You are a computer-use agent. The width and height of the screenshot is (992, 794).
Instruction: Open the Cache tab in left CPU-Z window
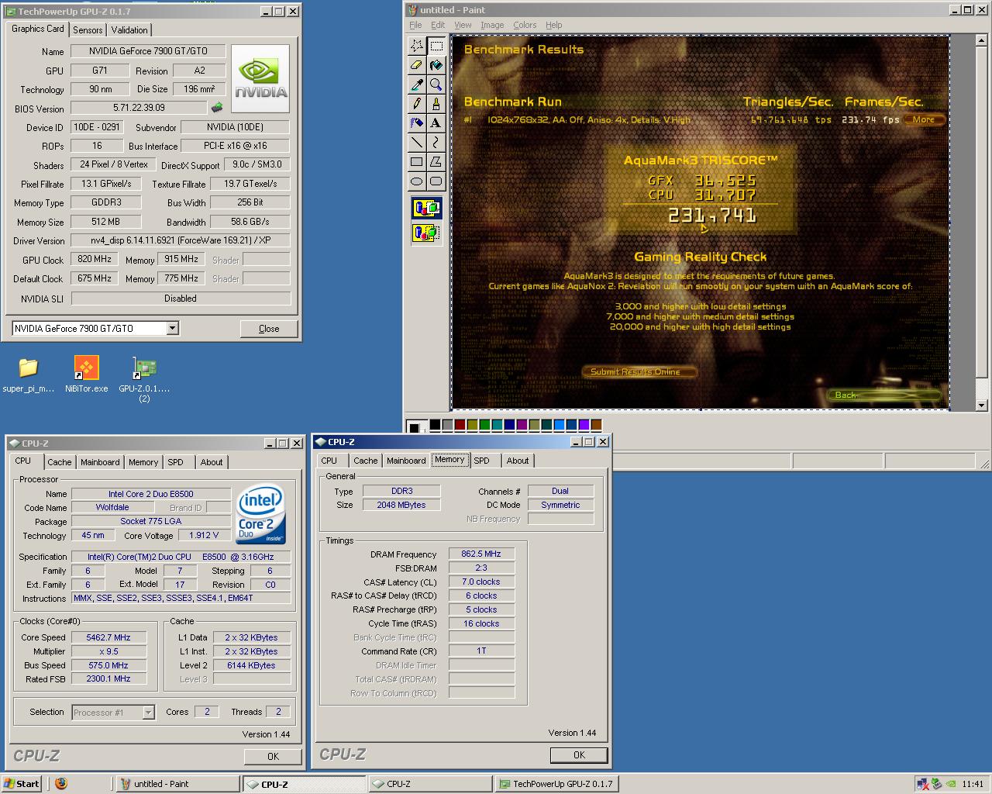pyautogui.click(x=60, y=462)
